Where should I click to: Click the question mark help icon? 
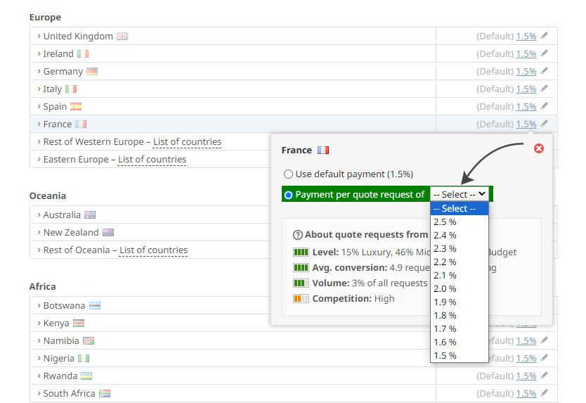(298, 235)
